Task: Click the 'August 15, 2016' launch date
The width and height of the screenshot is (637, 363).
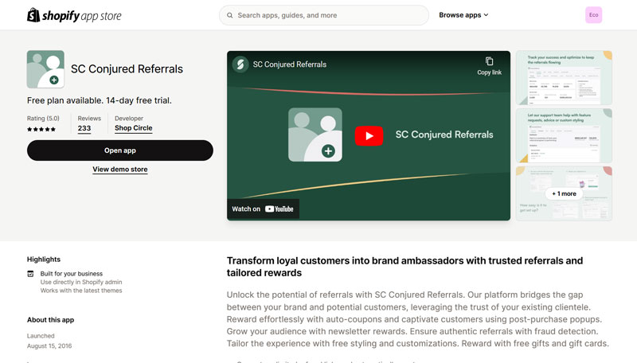Action: point(49,346)
